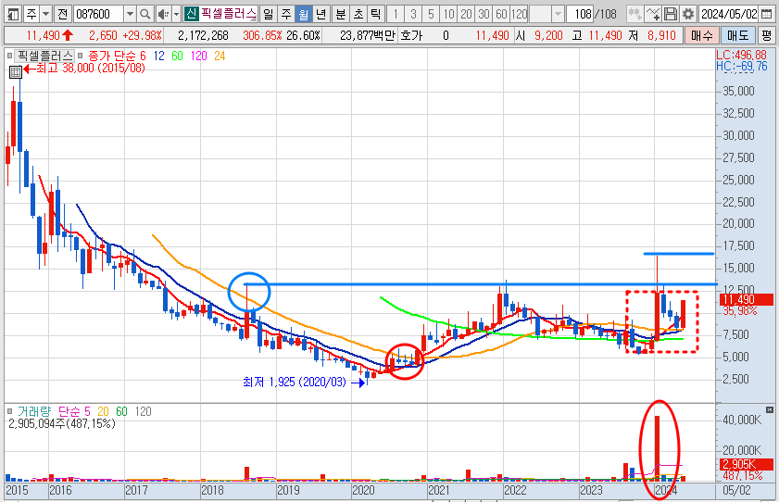Switch chart to yearly '년' period

(x=321, y=14)
